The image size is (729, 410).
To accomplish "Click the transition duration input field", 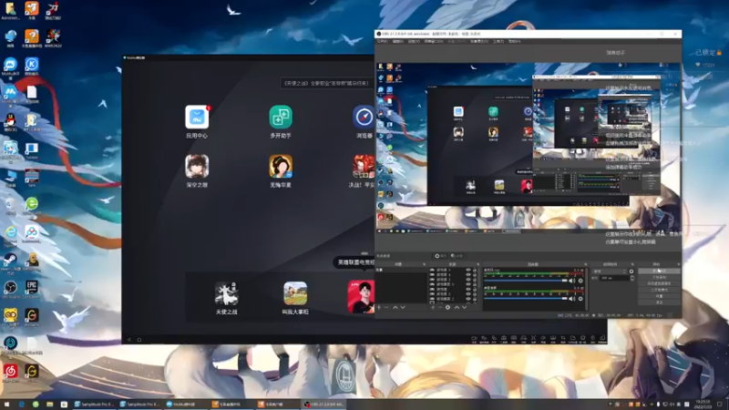I will coord(614,278).
